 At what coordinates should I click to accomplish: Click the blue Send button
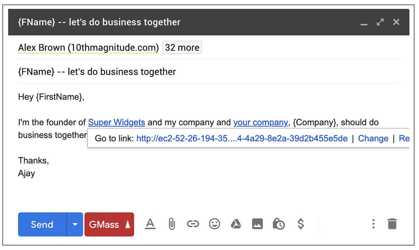coord(42,224)
